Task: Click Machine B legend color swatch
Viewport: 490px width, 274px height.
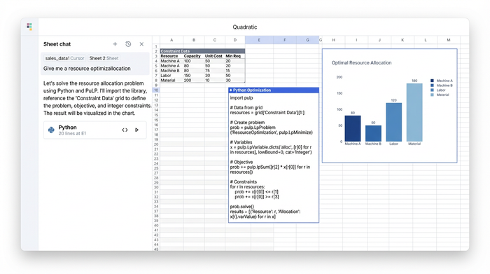Action: (x=432, y=85)
